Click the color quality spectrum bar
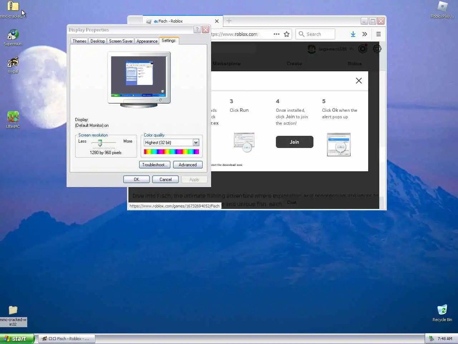The height and width of the screenshot is (344, 458). (x=171, y=152)
